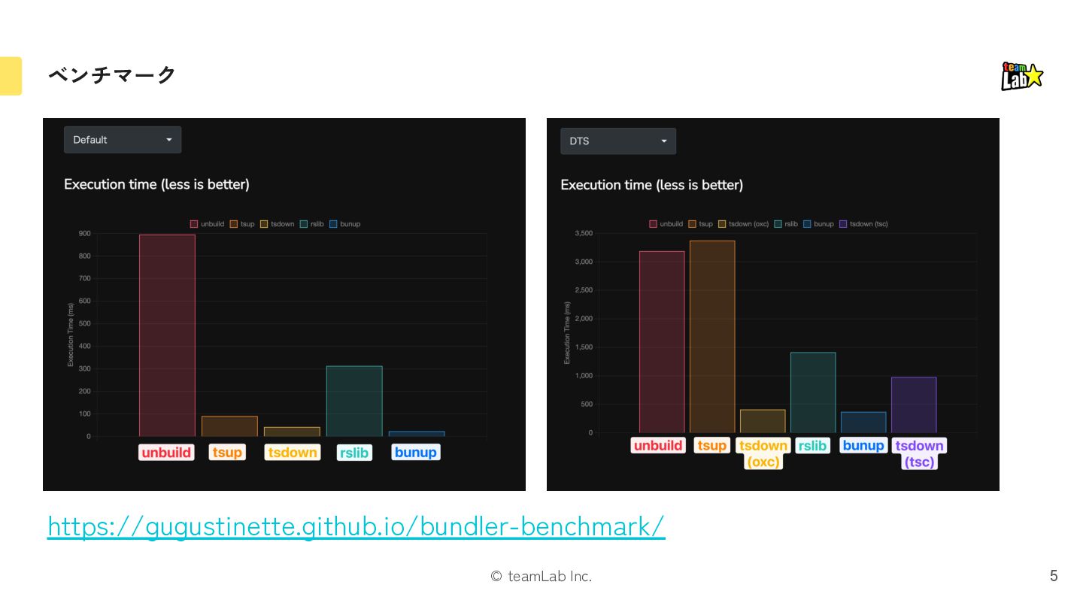Click the blue bunup bar in DTS chart
Screen dimensions: 1083x609
(x=863, y=423)
